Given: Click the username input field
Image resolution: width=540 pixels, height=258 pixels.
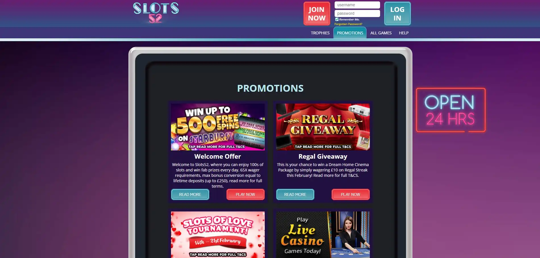Looking at the screenshot, I should 357,5.
